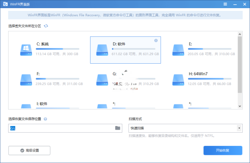This screenshot has height=163, width=250.
Task: Minimize the WinFR window
Action: 235,4
